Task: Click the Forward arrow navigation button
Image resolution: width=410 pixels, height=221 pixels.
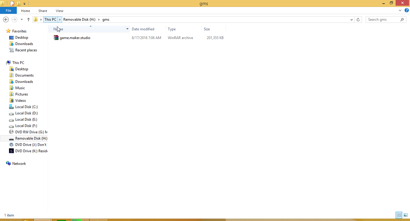Action: pyautogui.click(x=14, y=20)
